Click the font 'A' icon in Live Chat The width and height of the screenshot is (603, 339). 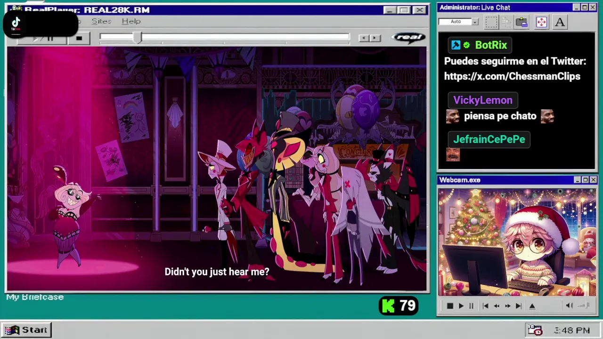coord(560,22)
